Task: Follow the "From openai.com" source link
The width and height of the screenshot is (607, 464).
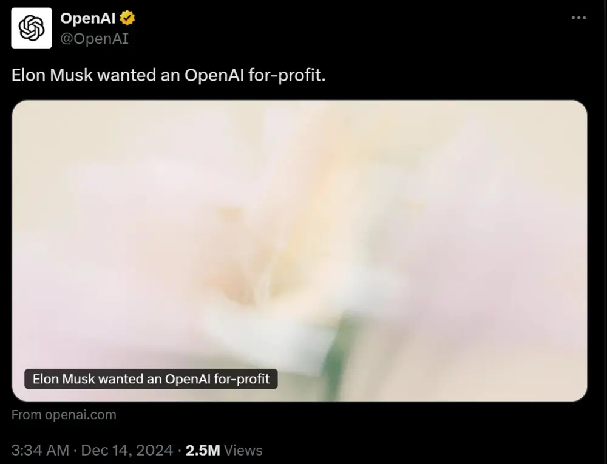Action: 64,414
